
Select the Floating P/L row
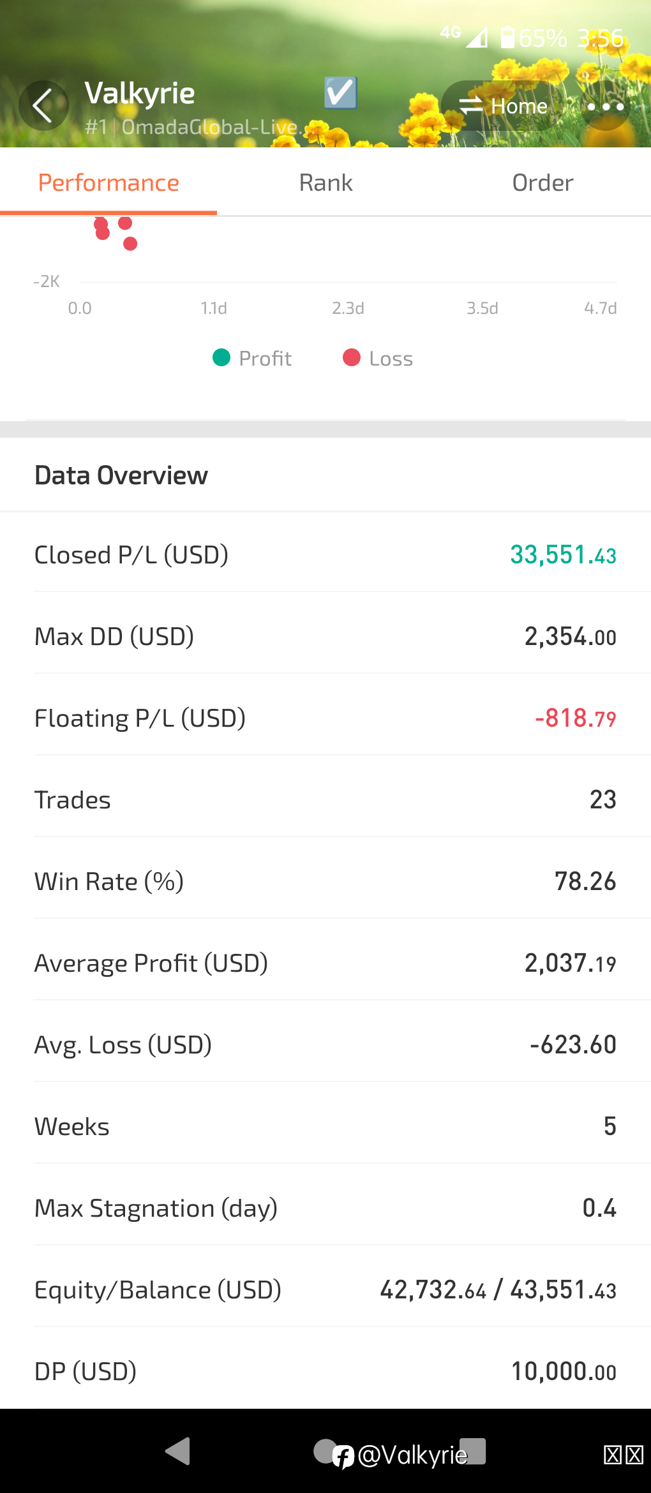325,718
